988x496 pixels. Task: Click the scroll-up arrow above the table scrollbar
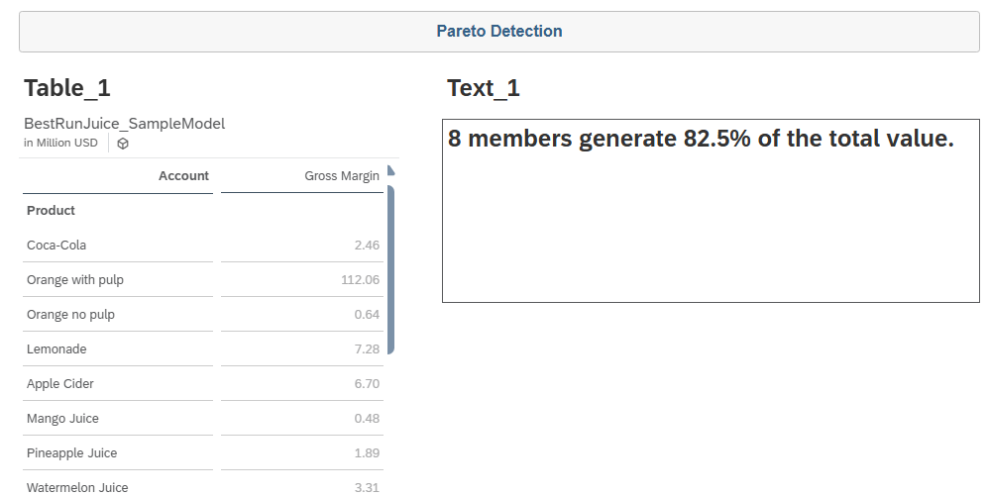tap(390, 171)
